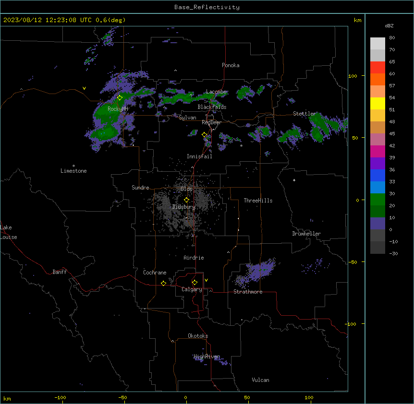Select the orange 57-60 dBZ legend swatch

point(377,79)
